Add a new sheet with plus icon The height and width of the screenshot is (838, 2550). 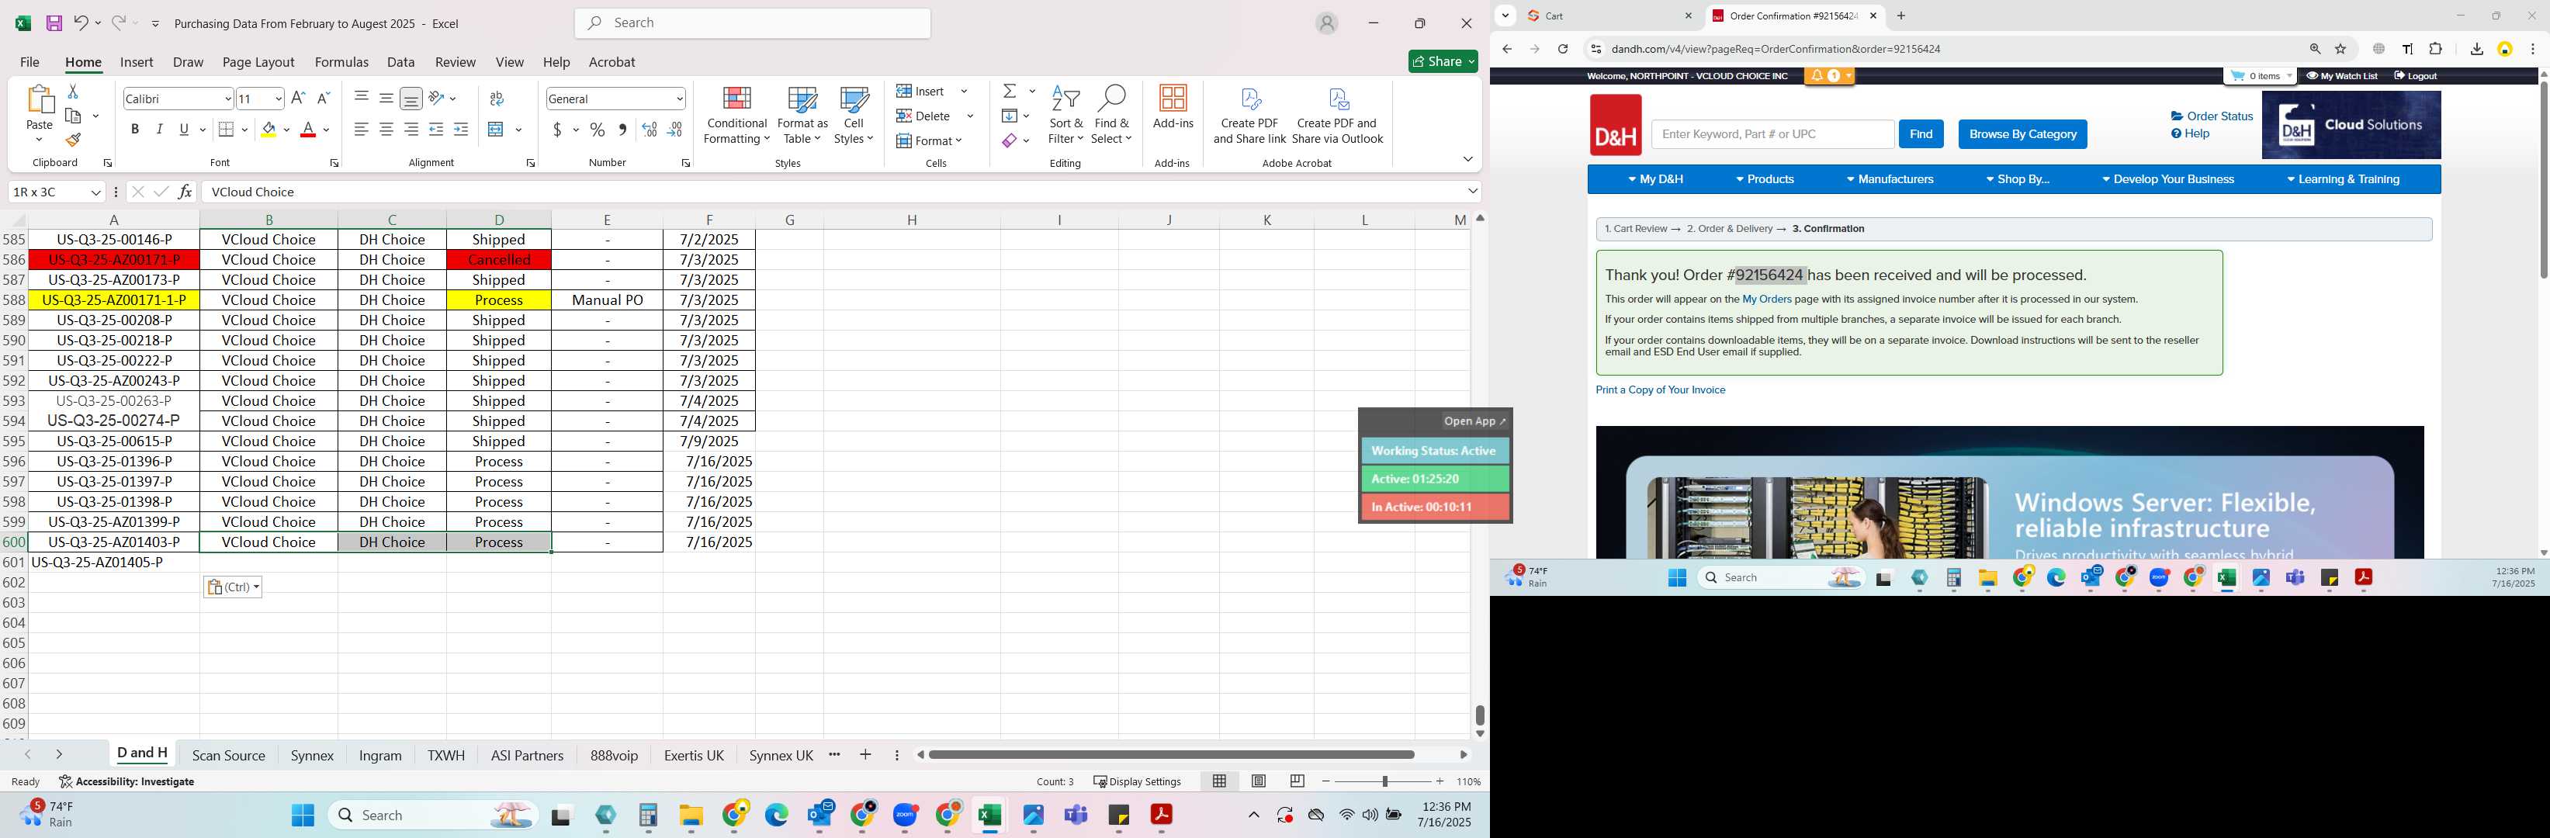865,755
